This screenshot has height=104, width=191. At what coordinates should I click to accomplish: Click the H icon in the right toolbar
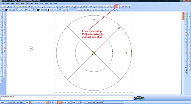(189, 32)
